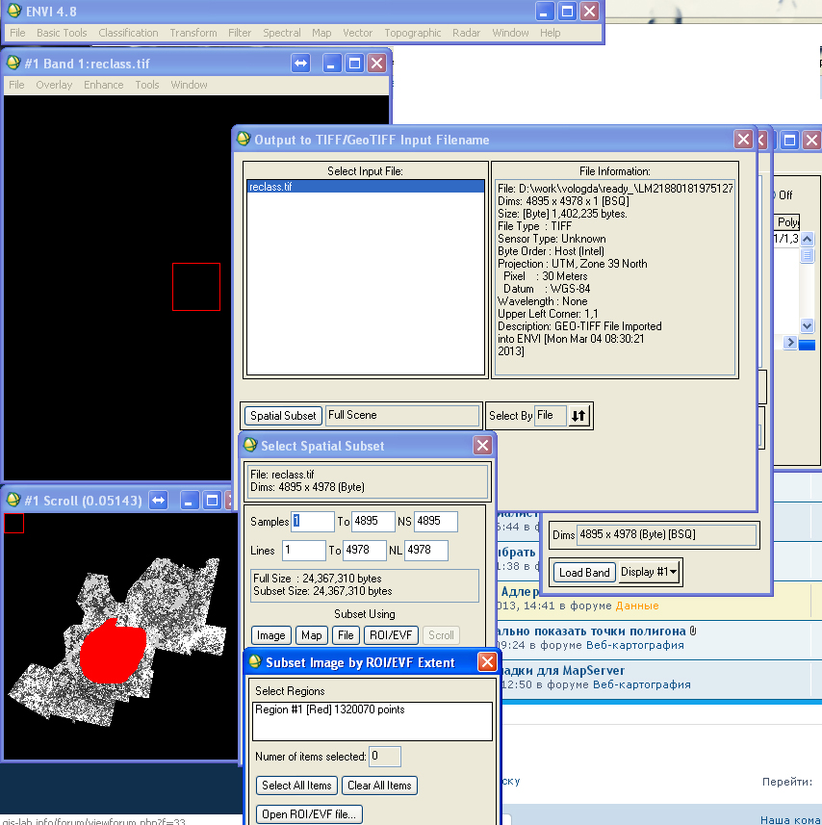The width and height of the screenshot is (822, 825).
Task: Click the Full Scene spatial subset field
Action: (x=402, y=415)
